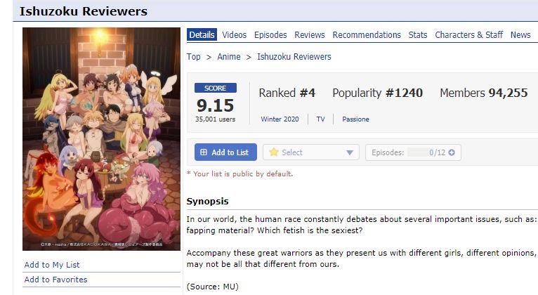Open the Winter 2020 season link

[280, 119]
